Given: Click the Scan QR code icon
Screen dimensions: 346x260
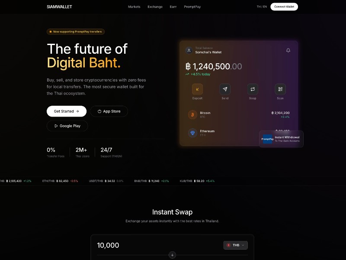Looking at the screenshot, I should (280, 89).
